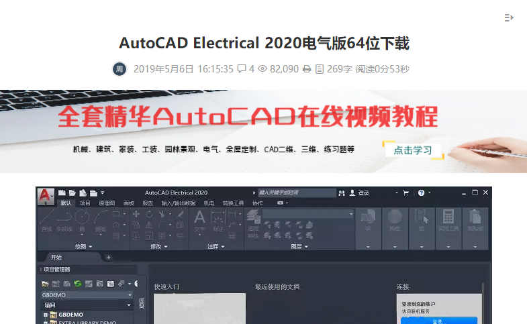
Task: Click the shopping cart icon in title bar
Action: [x=405, y=193]
